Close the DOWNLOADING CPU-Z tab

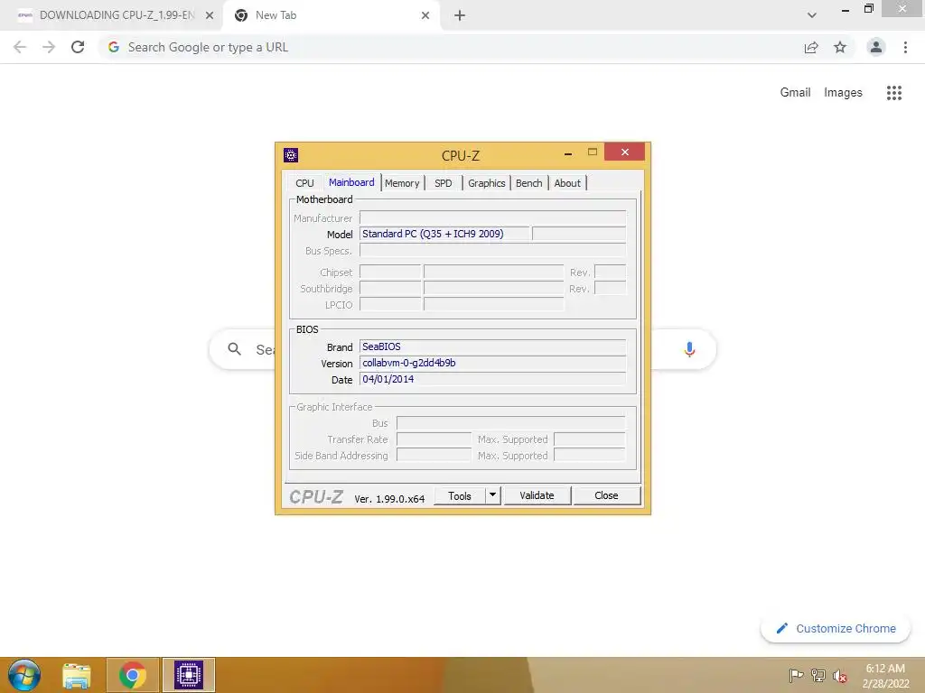[210, 16]
